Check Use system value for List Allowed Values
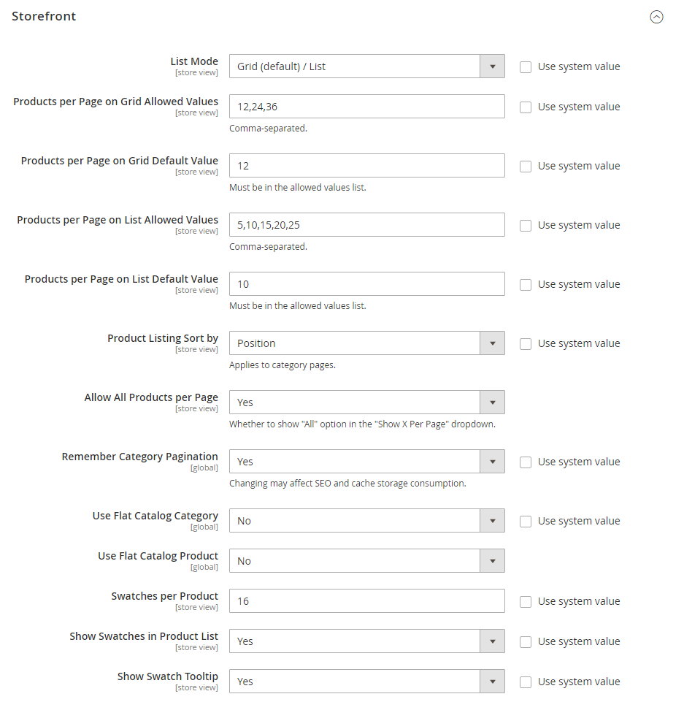684x702 pixels. [526, 226]
